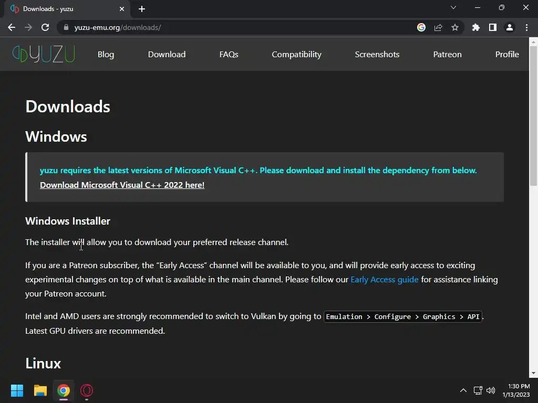Click the Google icon in address bar

421,27
